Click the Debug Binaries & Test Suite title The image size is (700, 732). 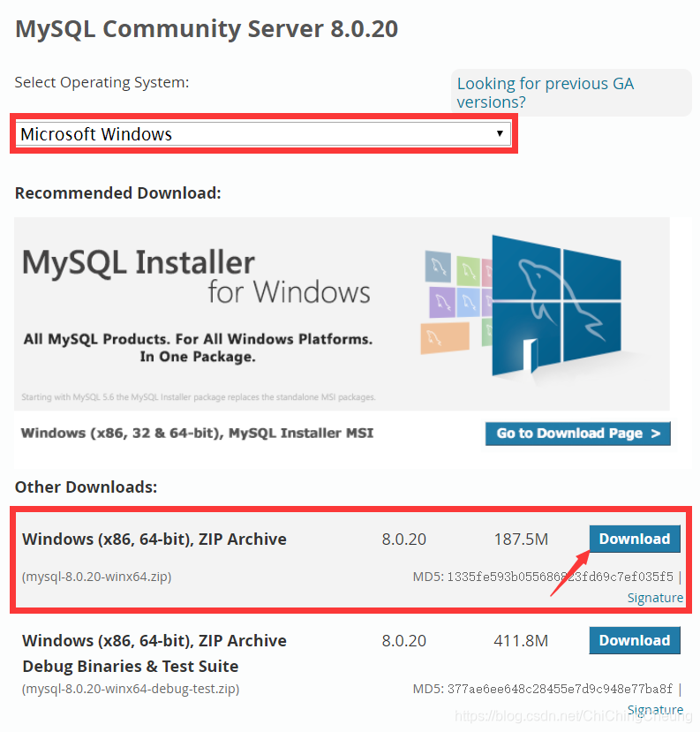coord(130,666)
